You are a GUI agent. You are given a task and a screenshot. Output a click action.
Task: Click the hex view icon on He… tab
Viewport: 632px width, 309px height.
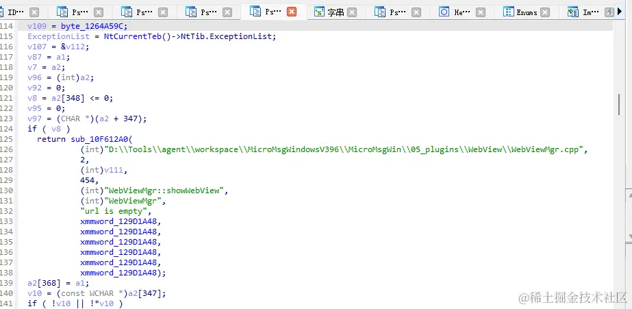click(x=444, y=12)
